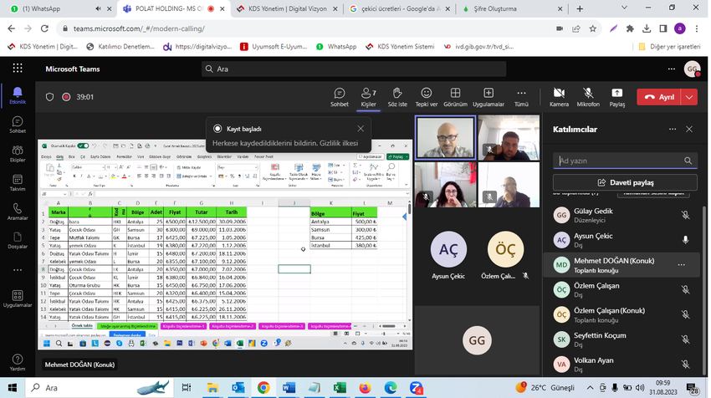Leave the meeting with Ayrıl

659,97
